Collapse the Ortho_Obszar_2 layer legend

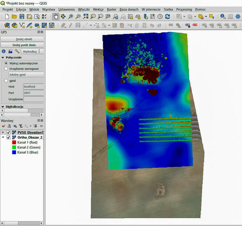(3, 137)
